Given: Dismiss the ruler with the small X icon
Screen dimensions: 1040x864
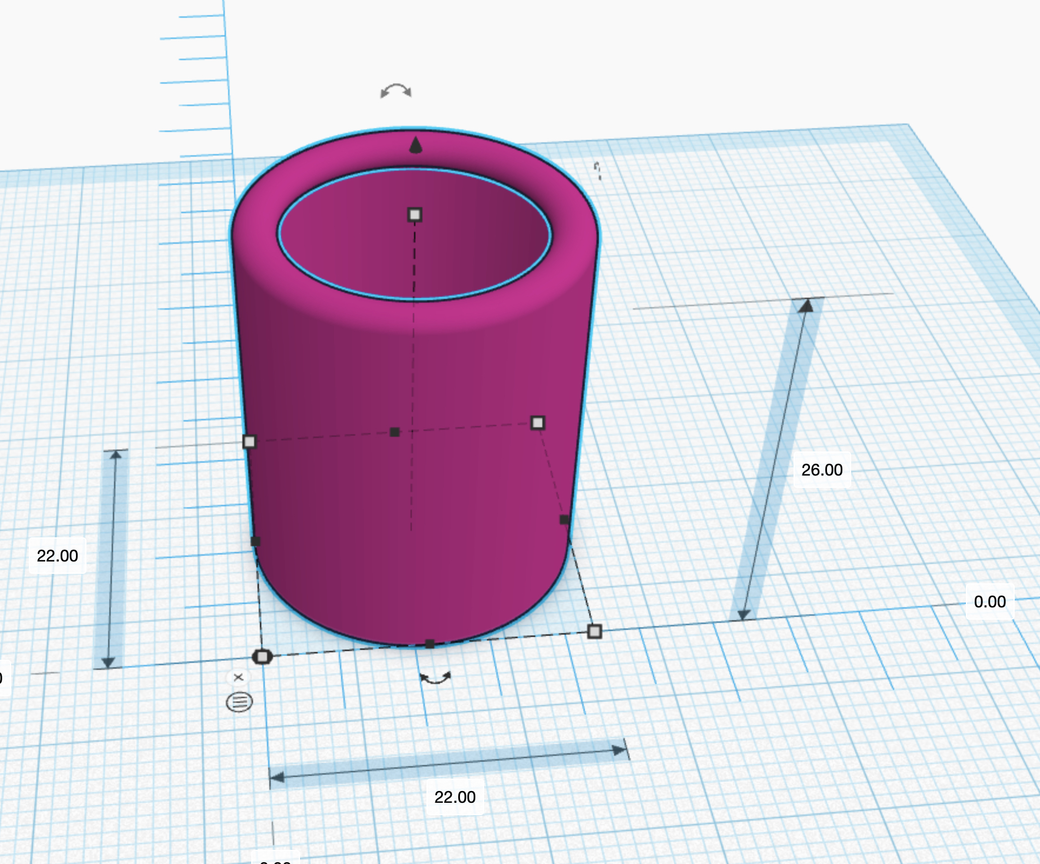Looking at the screenshot, I should [238, 677].
